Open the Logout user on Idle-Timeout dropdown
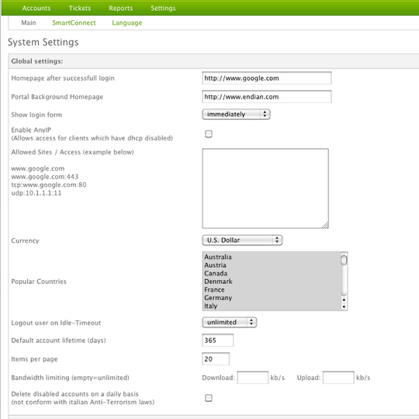This screenshot has width=419, height=419. [229, 322]
